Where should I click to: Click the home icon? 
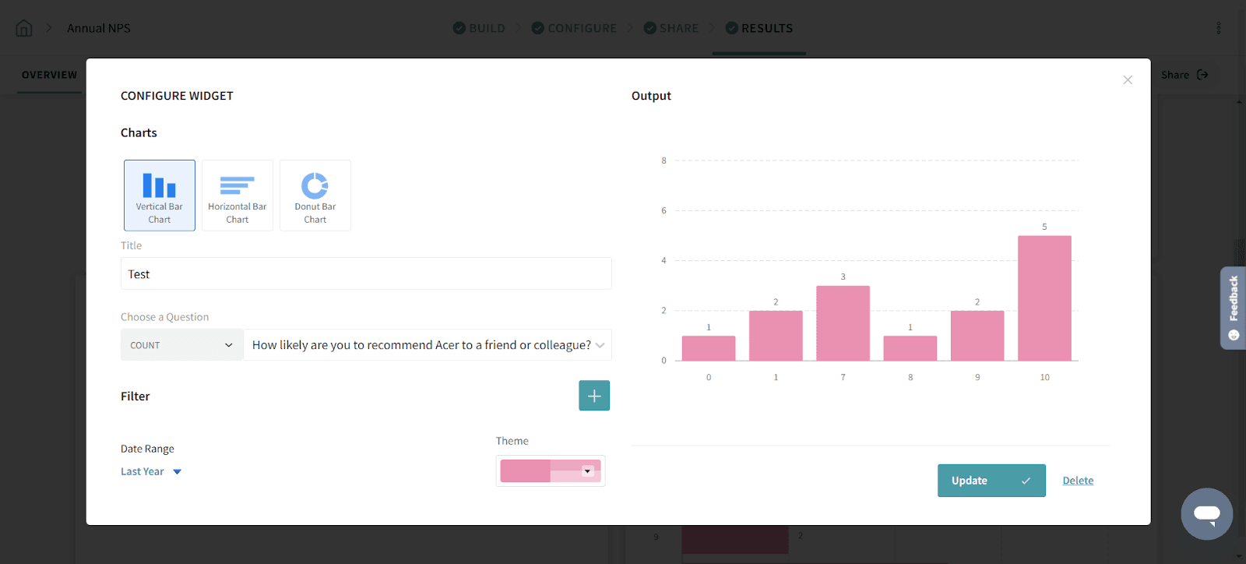click(x=24, y=28)
